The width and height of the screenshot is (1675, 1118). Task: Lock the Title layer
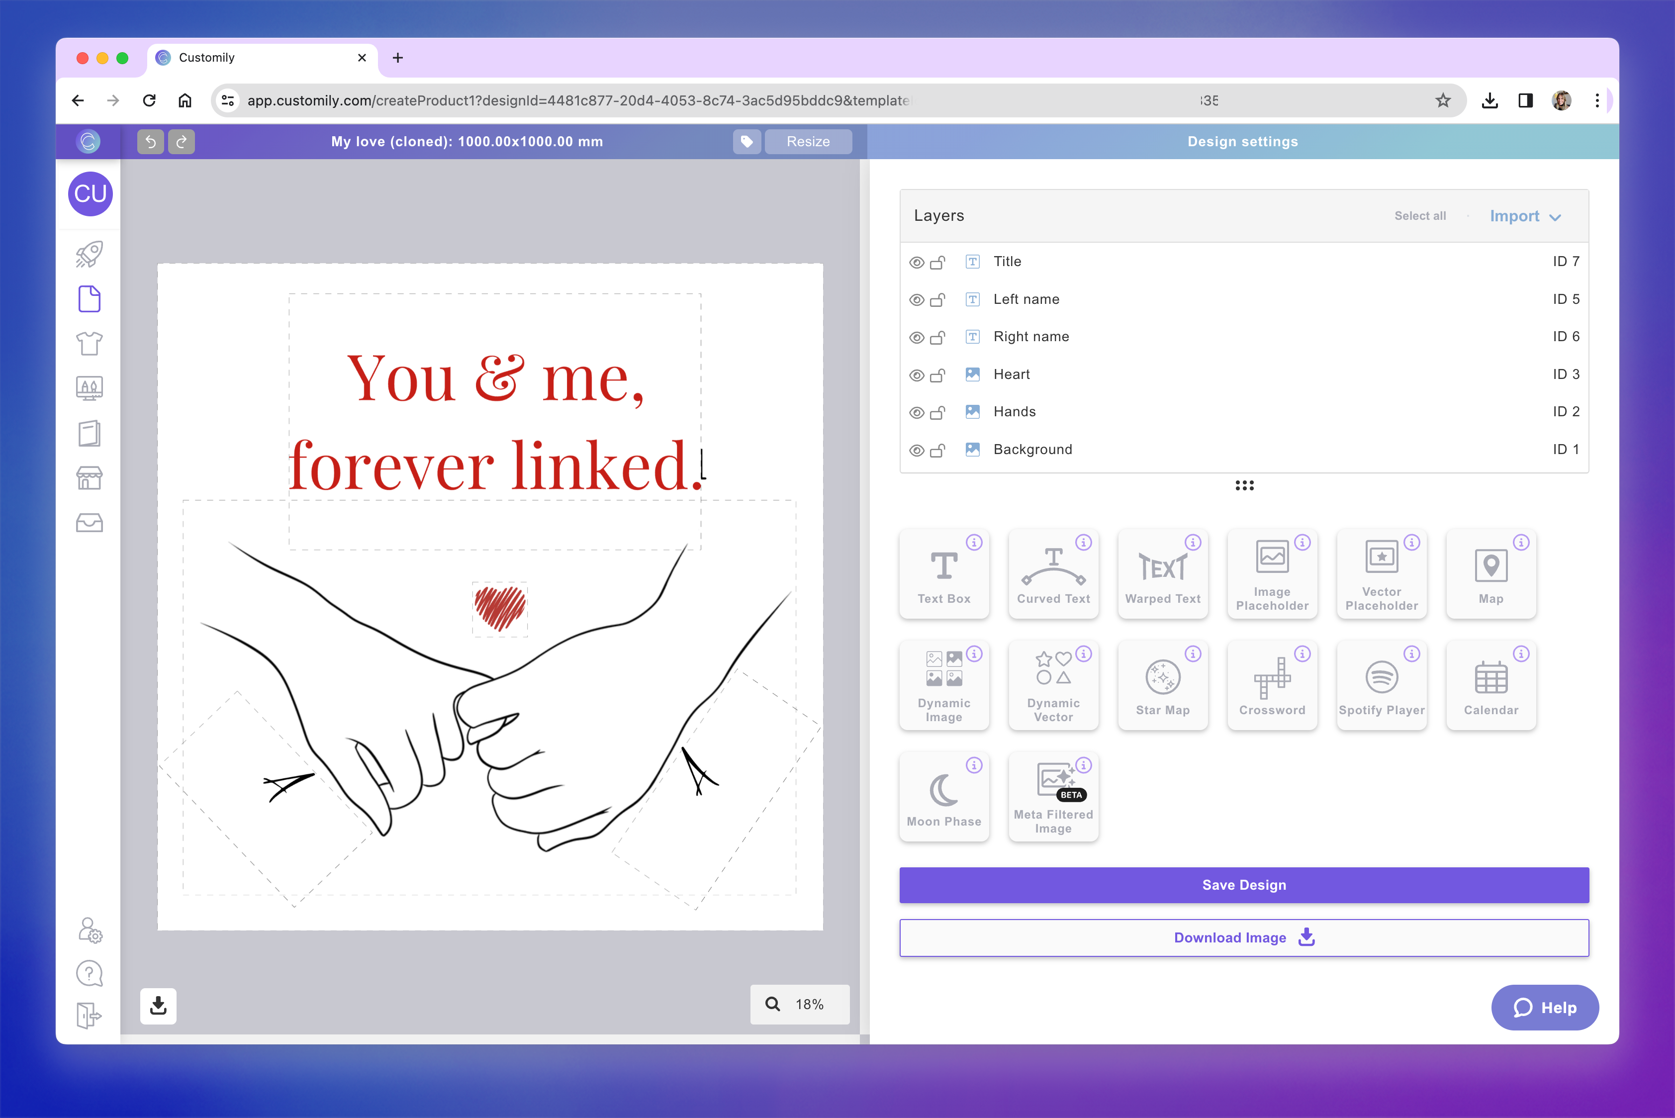(x=938, y=262)
